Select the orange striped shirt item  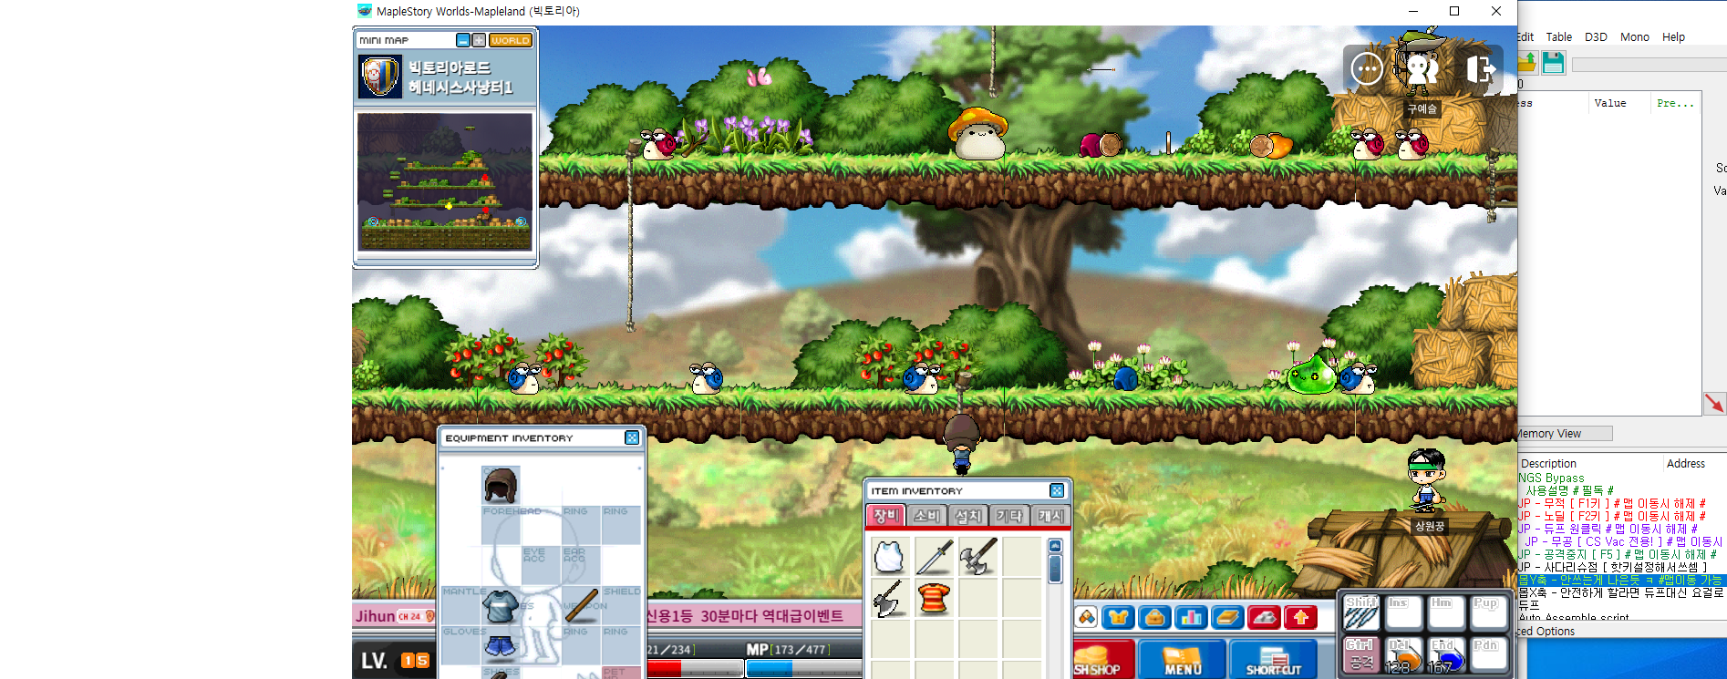point(934,599)
